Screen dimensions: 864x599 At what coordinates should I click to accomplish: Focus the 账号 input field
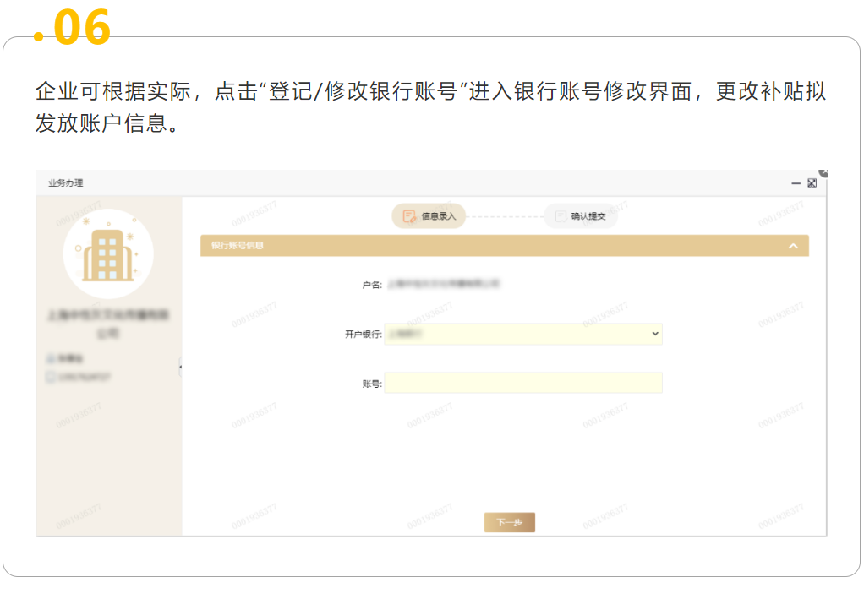click(x=522, y=384)
